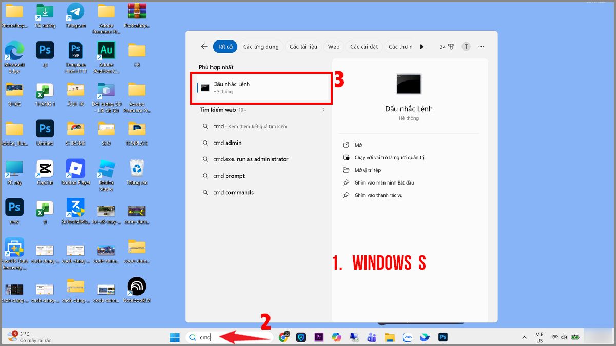Switch to Các cài đặt tab
Screen dimensions: 616x346
coord(364,47)
